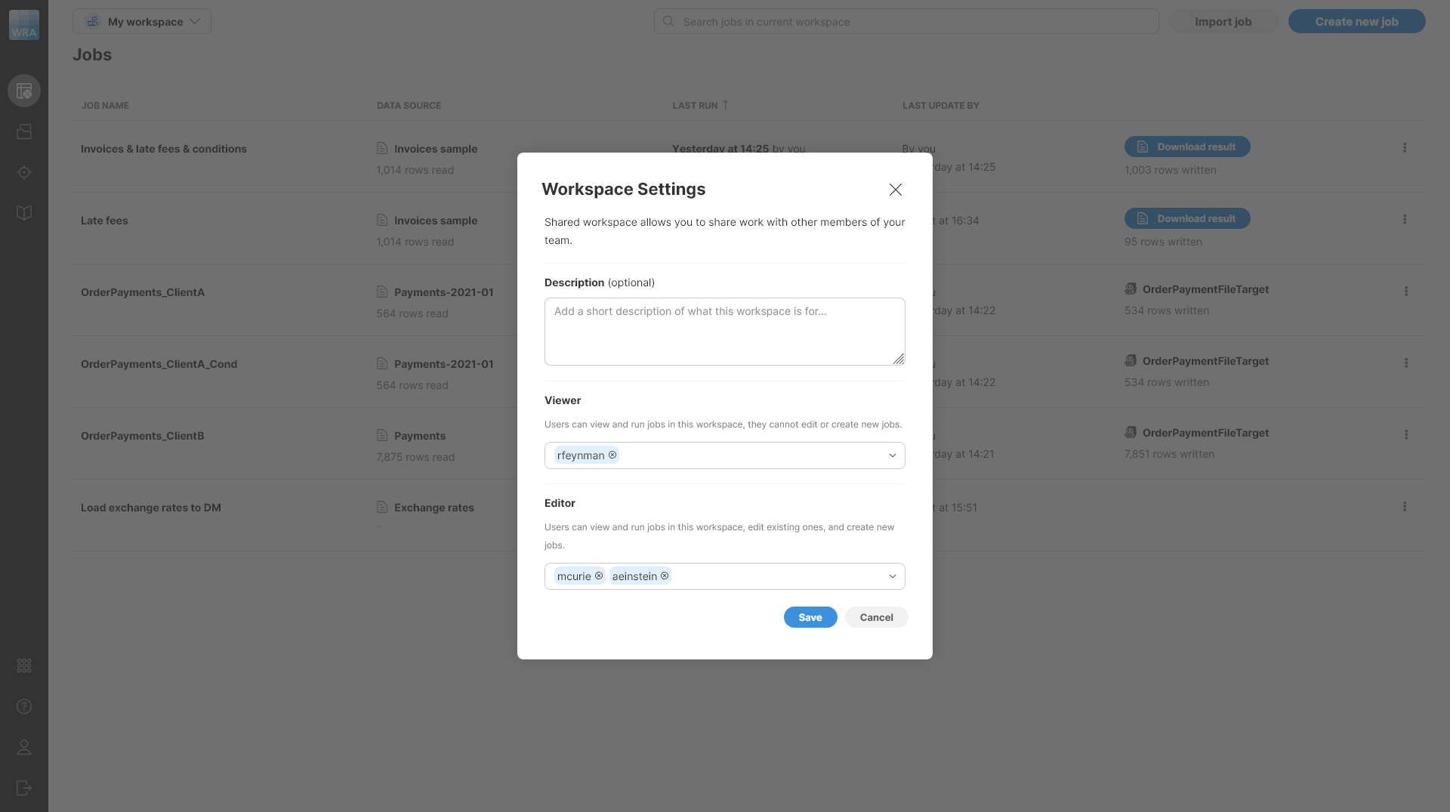Click the sign-out icon at sidebar bottom
This screenshot has height=812, width=1450.
click(23, 789)
